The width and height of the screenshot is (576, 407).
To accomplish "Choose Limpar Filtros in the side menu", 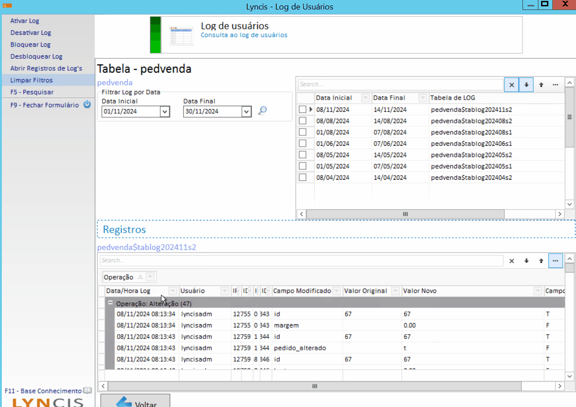I will [31, 80].
